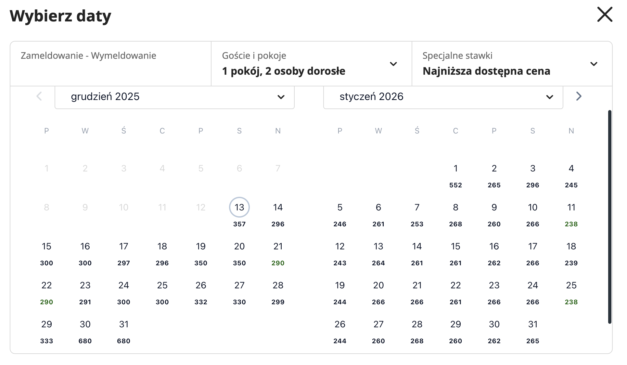Open the grudzień 2025 month selector

coord(174,97)
